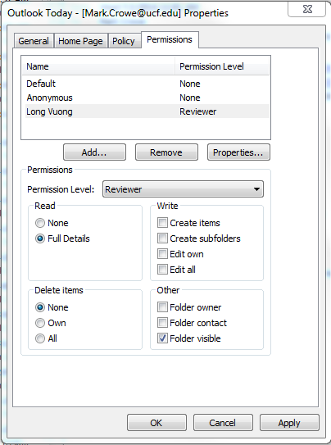The height and width of the screenshot is (445, 331).
Task: Open the Permission Level dropdown
Action: (x=183, y=189)
